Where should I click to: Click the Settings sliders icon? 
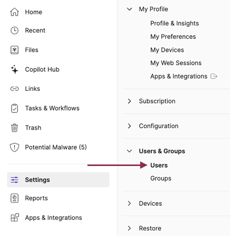point(15,180)
